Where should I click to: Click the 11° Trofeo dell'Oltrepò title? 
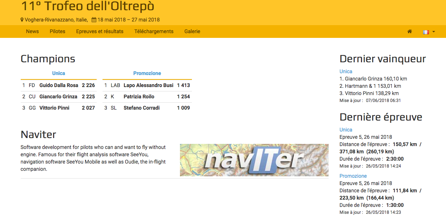point(87,6)
